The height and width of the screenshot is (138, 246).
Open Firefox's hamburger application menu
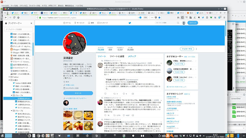tap(224, 18)
